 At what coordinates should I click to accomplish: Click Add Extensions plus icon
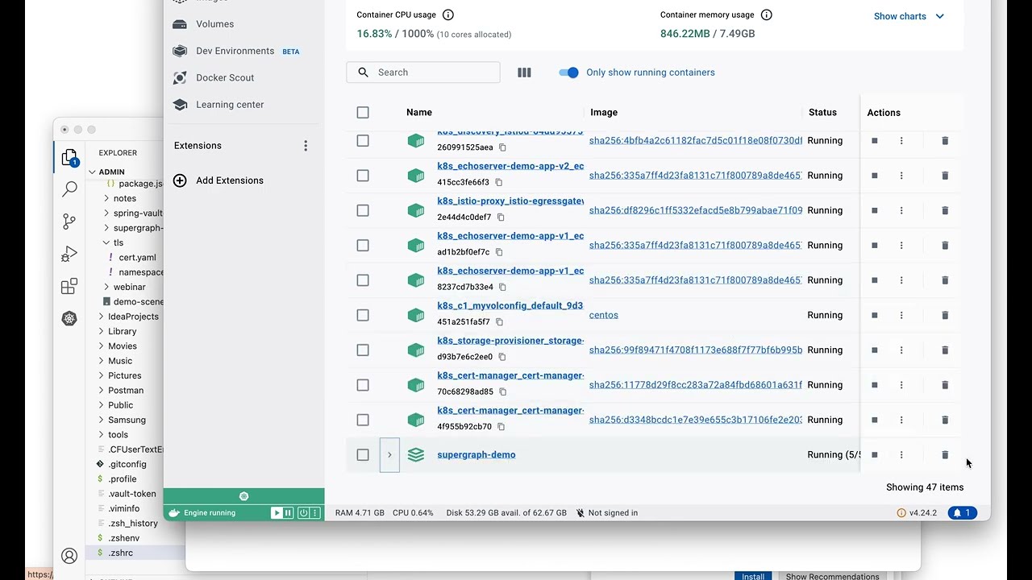coord(180,180)
